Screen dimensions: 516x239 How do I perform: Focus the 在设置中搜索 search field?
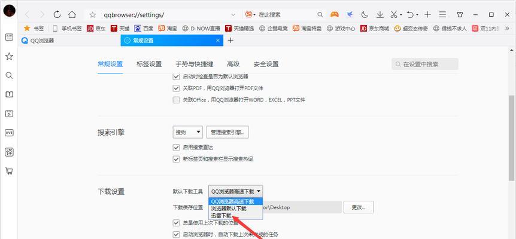pyautogui.click(x=425, y=64)
